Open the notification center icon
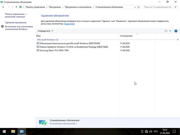Image resolution: width=180 pixels, height=135 pixels. [174, 131]
